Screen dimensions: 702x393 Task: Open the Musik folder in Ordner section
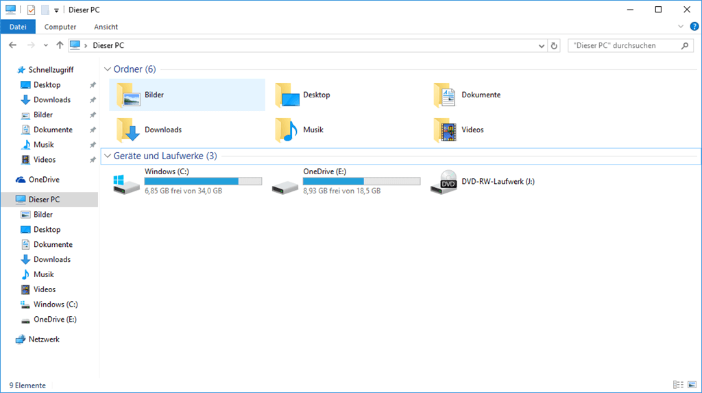346,130
